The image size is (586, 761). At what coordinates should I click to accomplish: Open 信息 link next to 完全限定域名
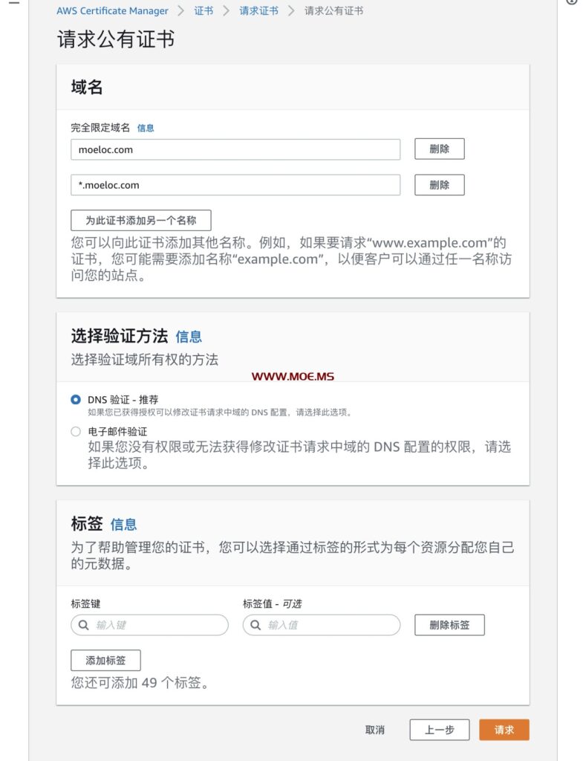[146, 128]
